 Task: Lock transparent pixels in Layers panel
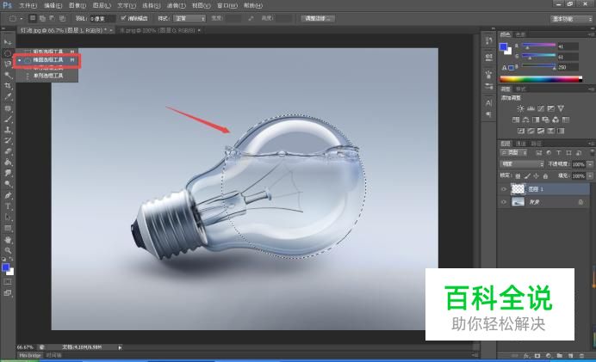pyautogui.click(x=518, y=176)
